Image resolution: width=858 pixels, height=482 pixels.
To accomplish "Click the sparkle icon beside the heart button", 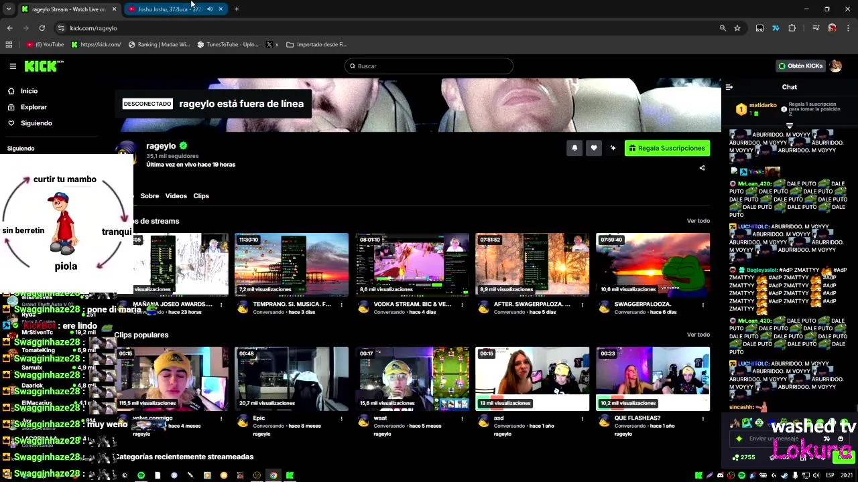I will 613,148.
